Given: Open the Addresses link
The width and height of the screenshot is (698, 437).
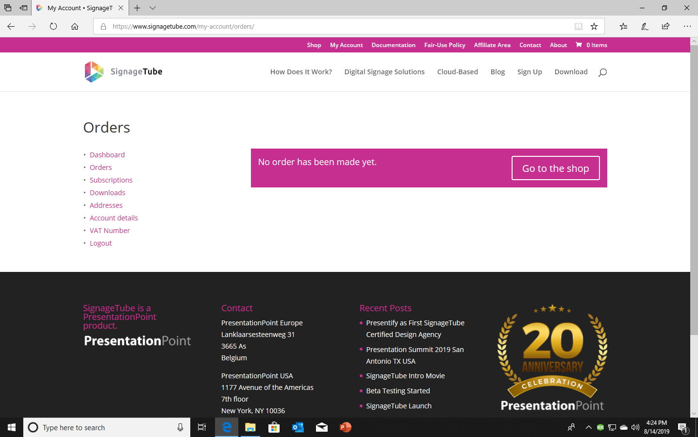Looking at the screenshot, I should click(x=106, y=205).
